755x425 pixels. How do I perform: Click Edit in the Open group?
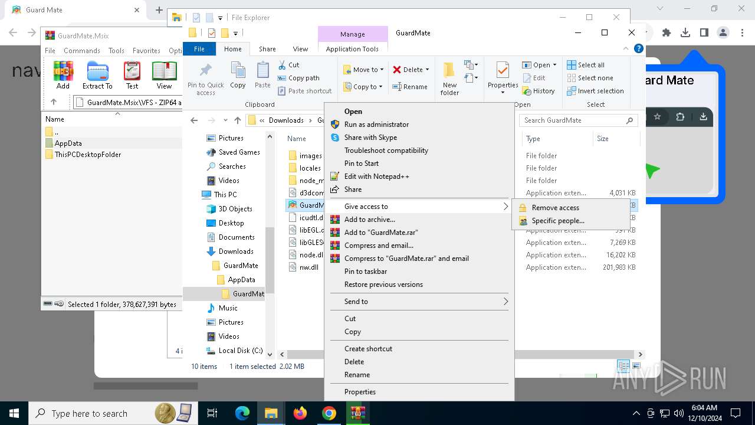(534, 78)
